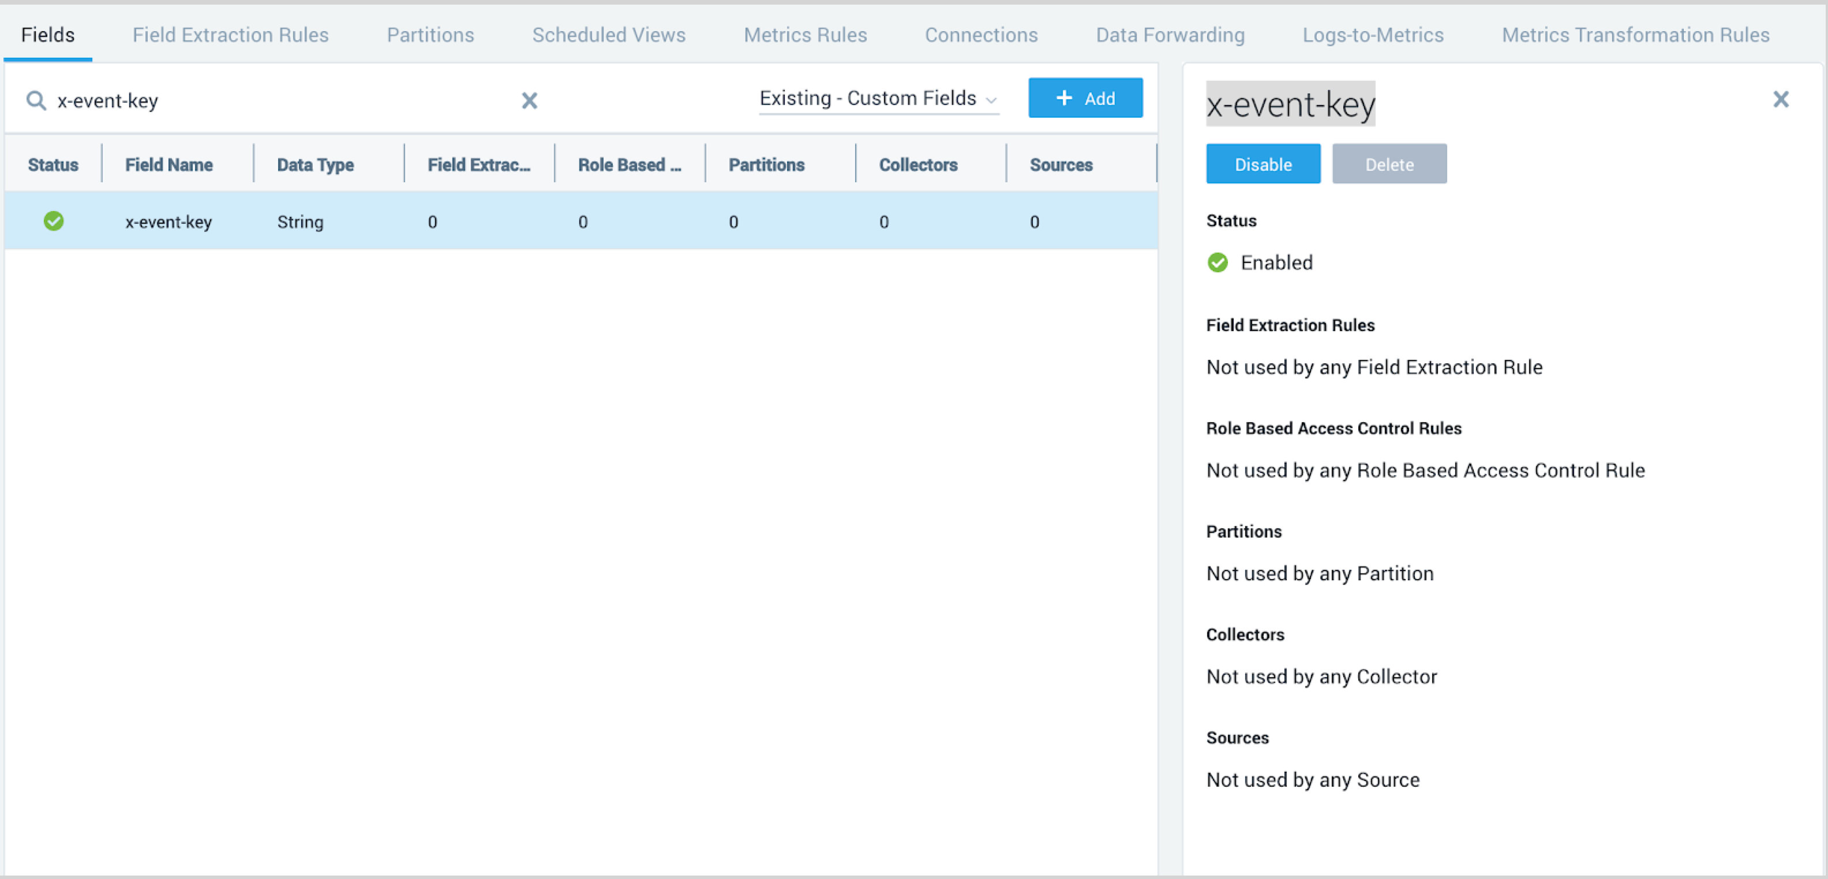This screenshot has width=1828, height=879.
Task: Click the dropdown chevron next to Custom Fields
Action: tap(991, 100)
